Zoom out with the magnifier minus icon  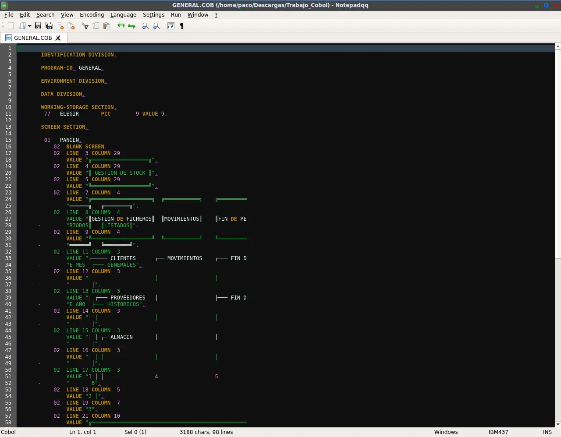[156, 26]
